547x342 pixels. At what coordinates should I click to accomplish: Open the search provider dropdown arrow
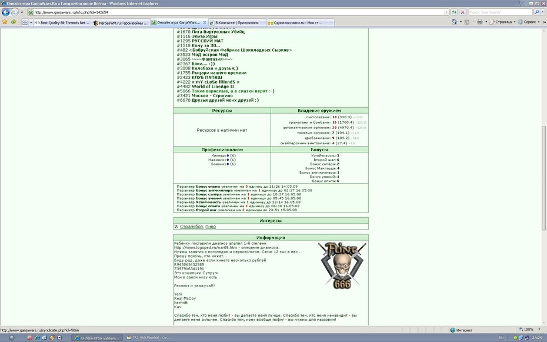pos(543,12)
